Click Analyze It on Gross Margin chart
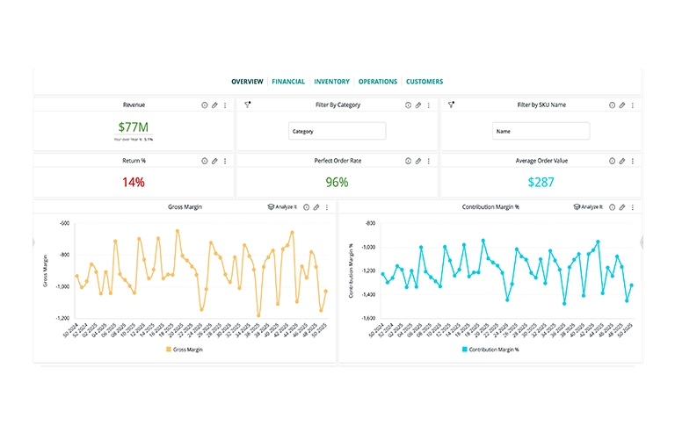Image resolution: width=675 pixels, height=433 pixels. [282, 207]
